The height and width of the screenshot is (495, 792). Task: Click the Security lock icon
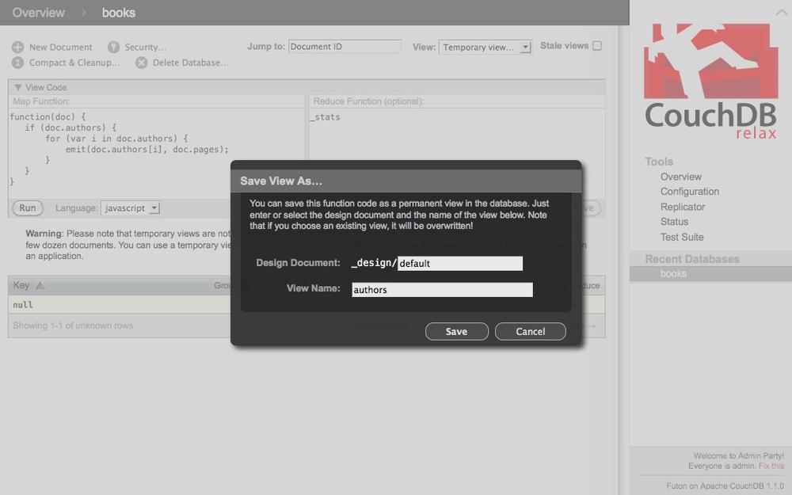coord(113,47)
